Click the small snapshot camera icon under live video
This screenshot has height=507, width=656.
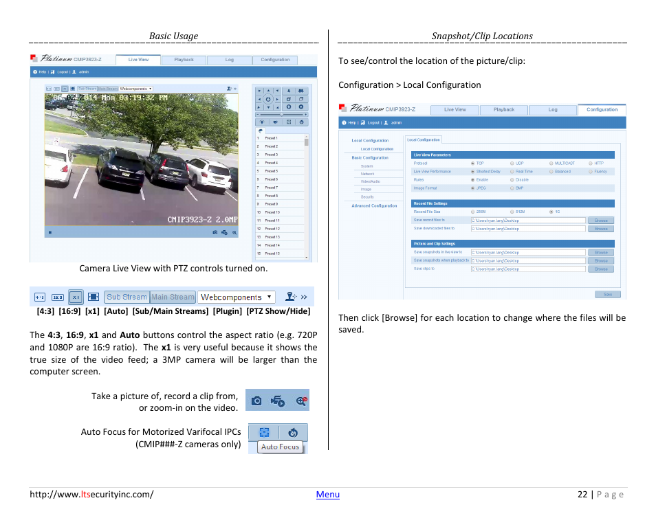(x=215, y=232)
